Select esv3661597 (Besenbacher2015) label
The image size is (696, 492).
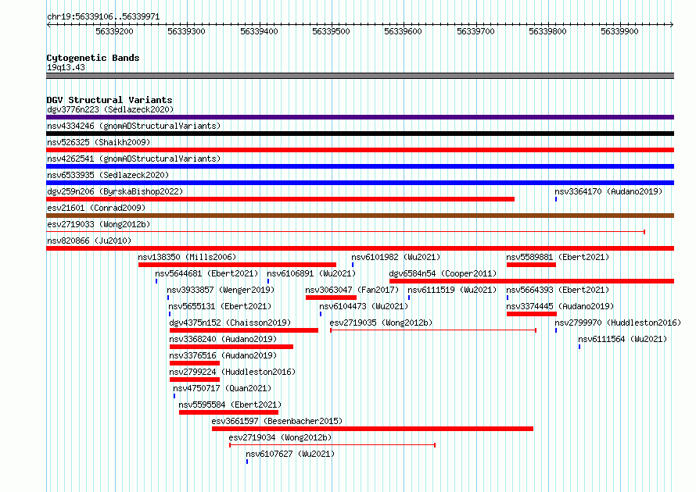coord(277,421)
